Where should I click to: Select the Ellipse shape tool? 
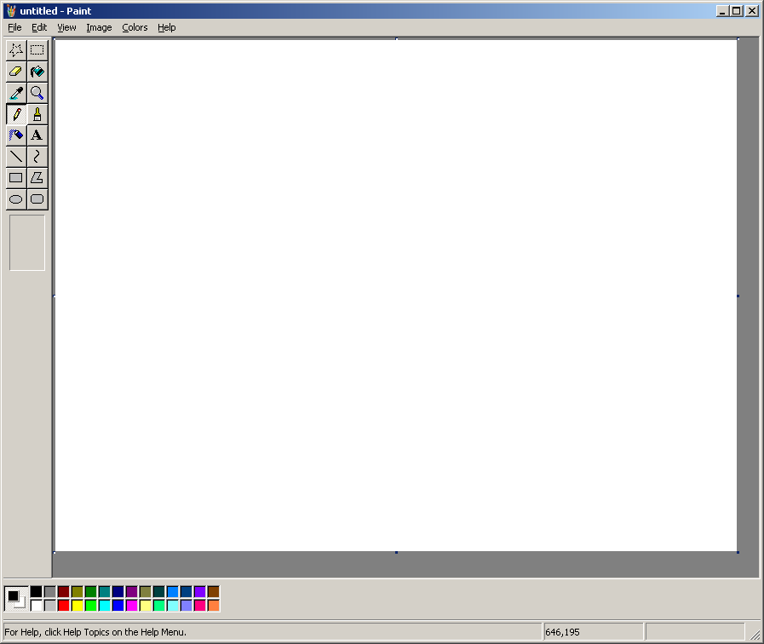coord(16,199)
